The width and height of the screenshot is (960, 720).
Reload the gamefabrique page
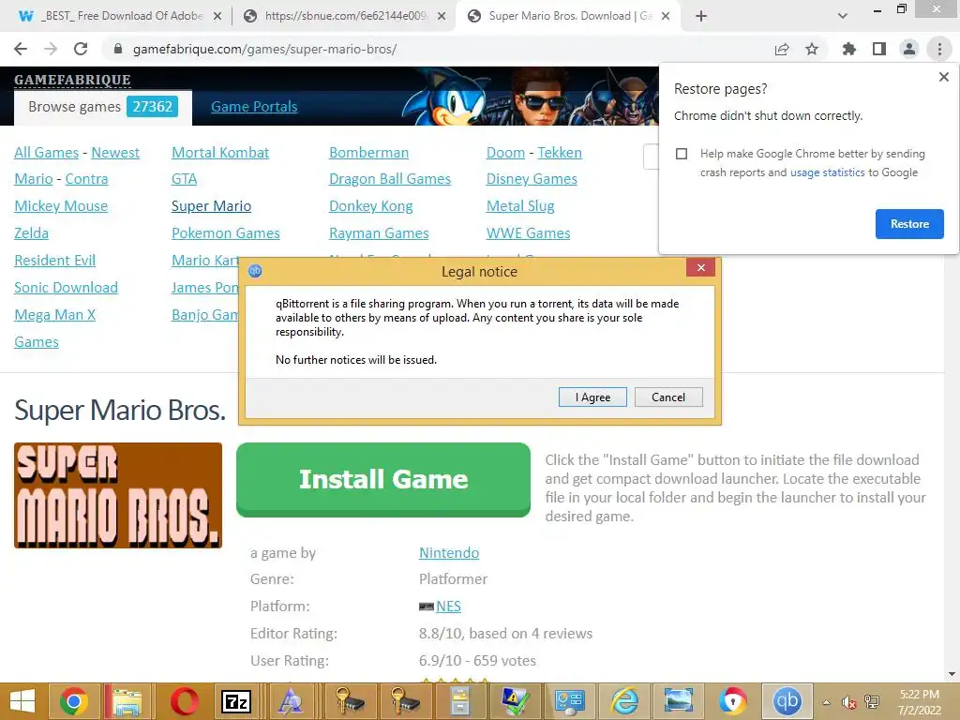81,49
